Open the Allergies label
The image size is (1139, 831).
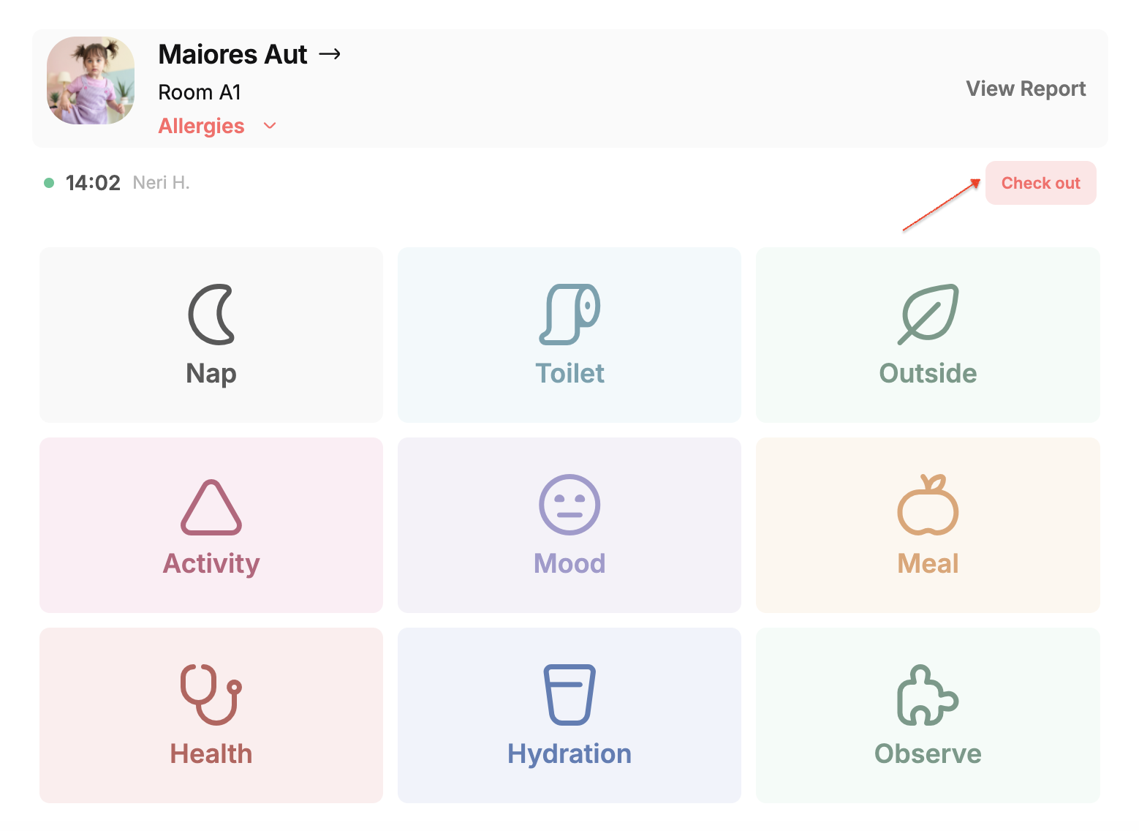coord(202,126)
